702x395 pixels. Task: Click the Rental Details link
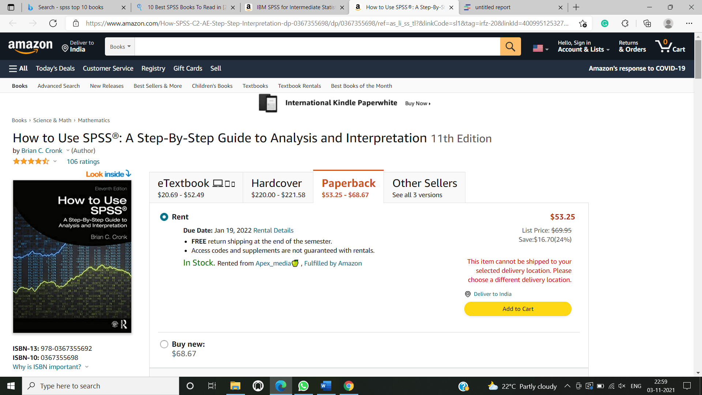point(273,230)
